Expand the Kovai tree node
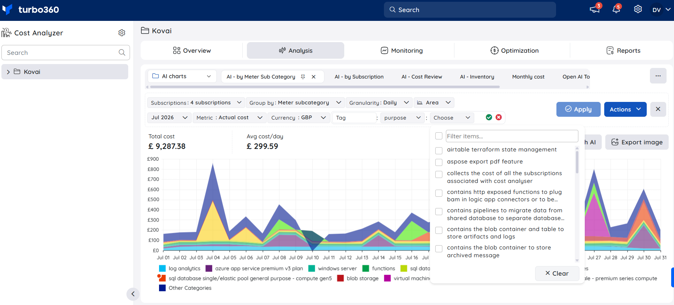This screenshot has height=305, width=674. (x=8, y=72)
